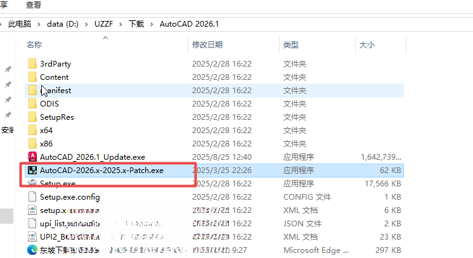Click AutoCAD 2026.1 breadcrumb segment
473x258 pixels.
point(189,24)
